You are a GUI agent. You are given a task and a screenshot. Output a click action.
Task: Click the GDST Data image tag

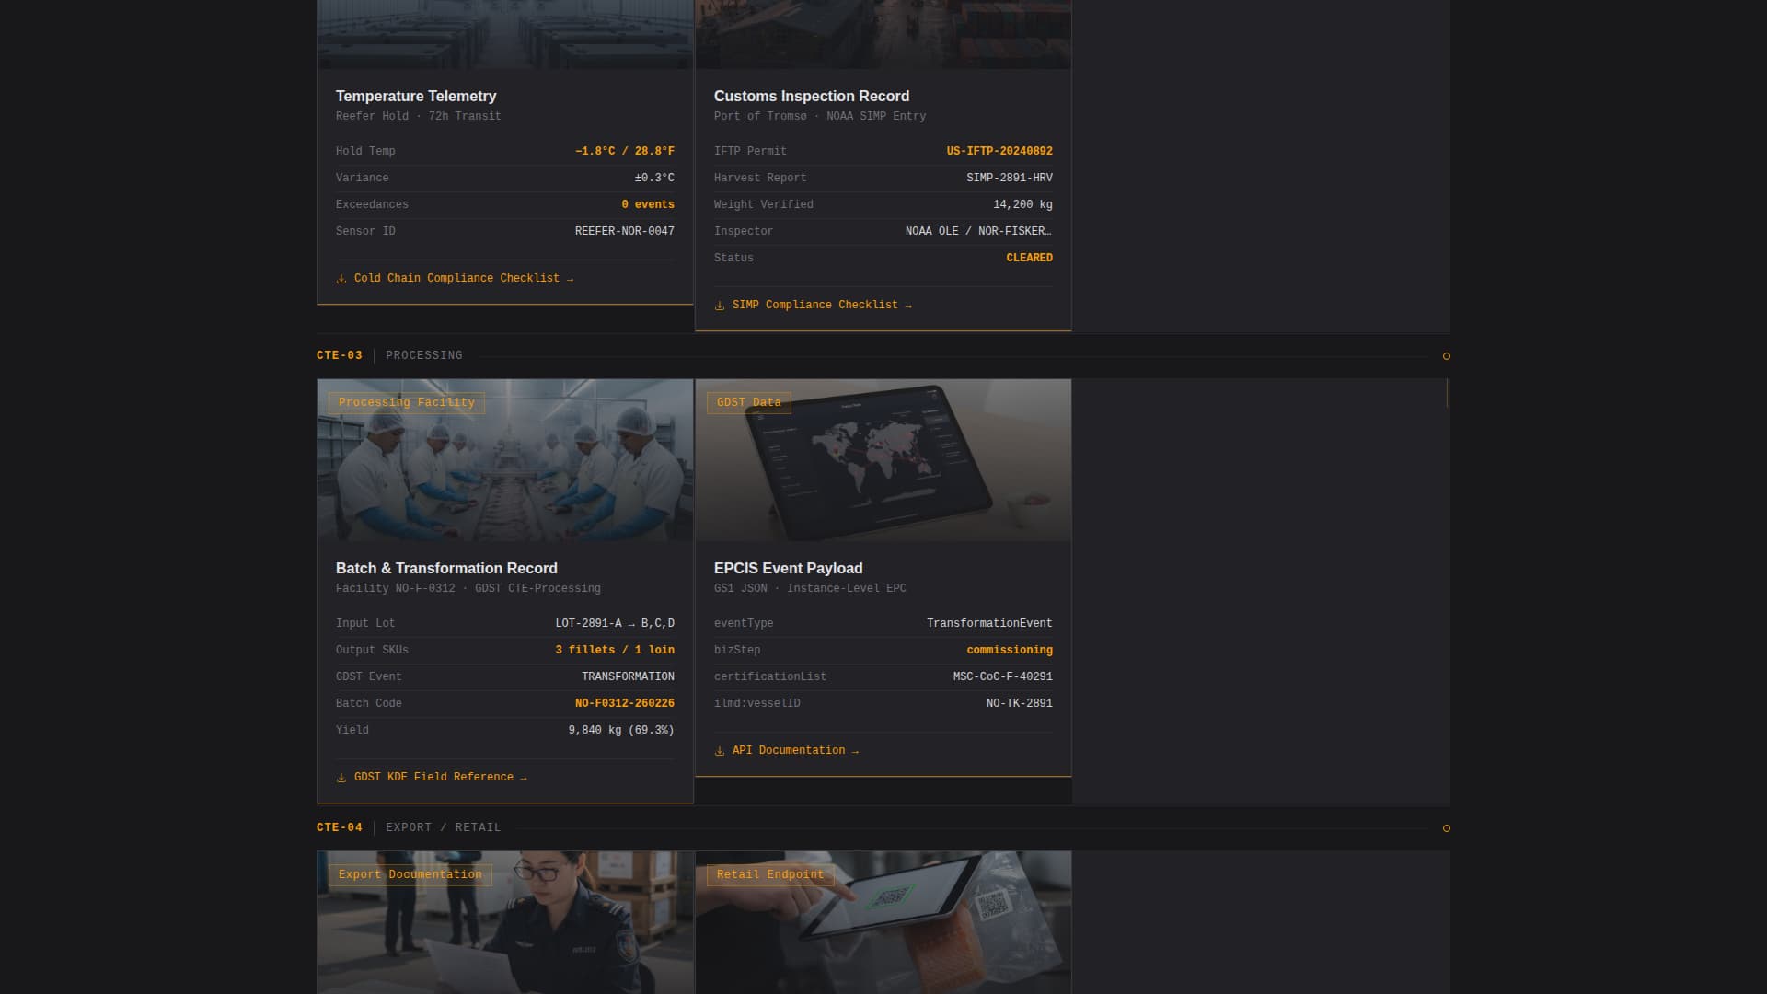(748, 402)
